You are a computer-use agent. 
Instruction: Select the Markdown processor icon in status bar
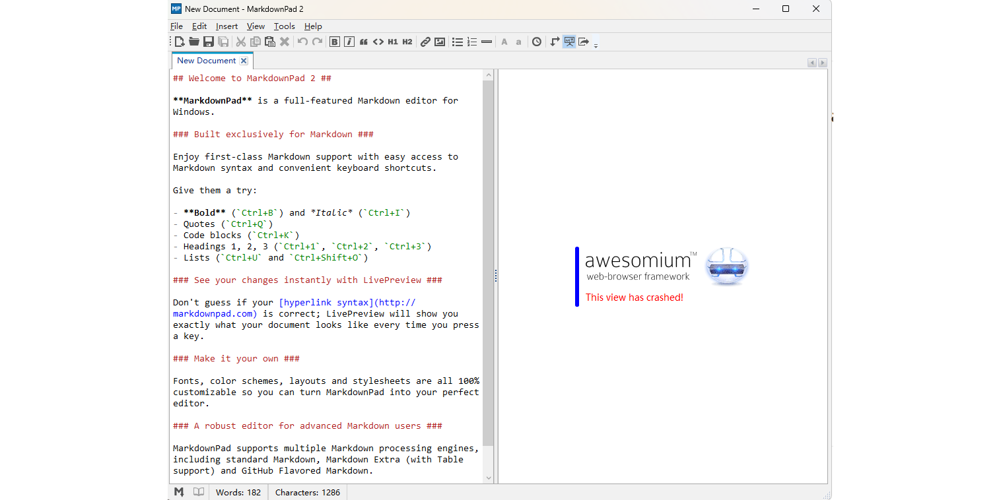coord(178,491)
